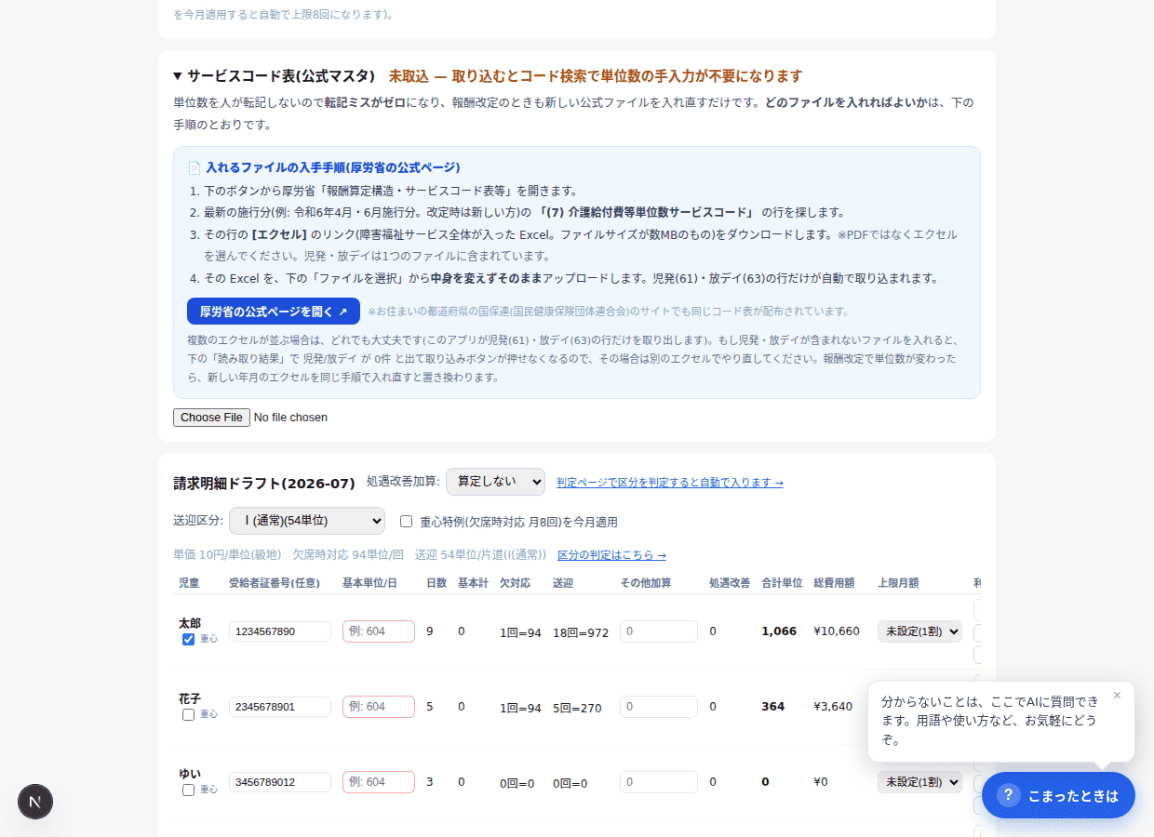Click total units value 1,066
This screenshot has width=1154, height=837.
pos(779,631)
